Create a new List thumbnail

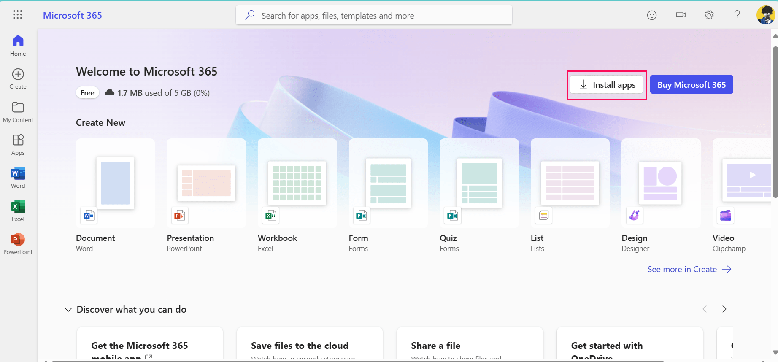[x=570, y=183]
